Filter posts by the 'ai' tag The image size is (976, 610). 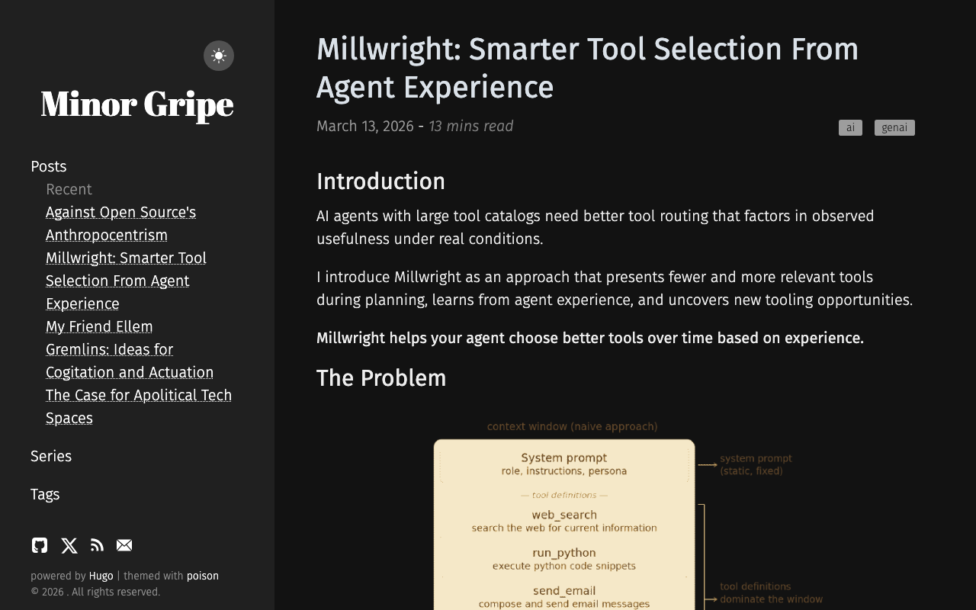(x=850, y=127)
